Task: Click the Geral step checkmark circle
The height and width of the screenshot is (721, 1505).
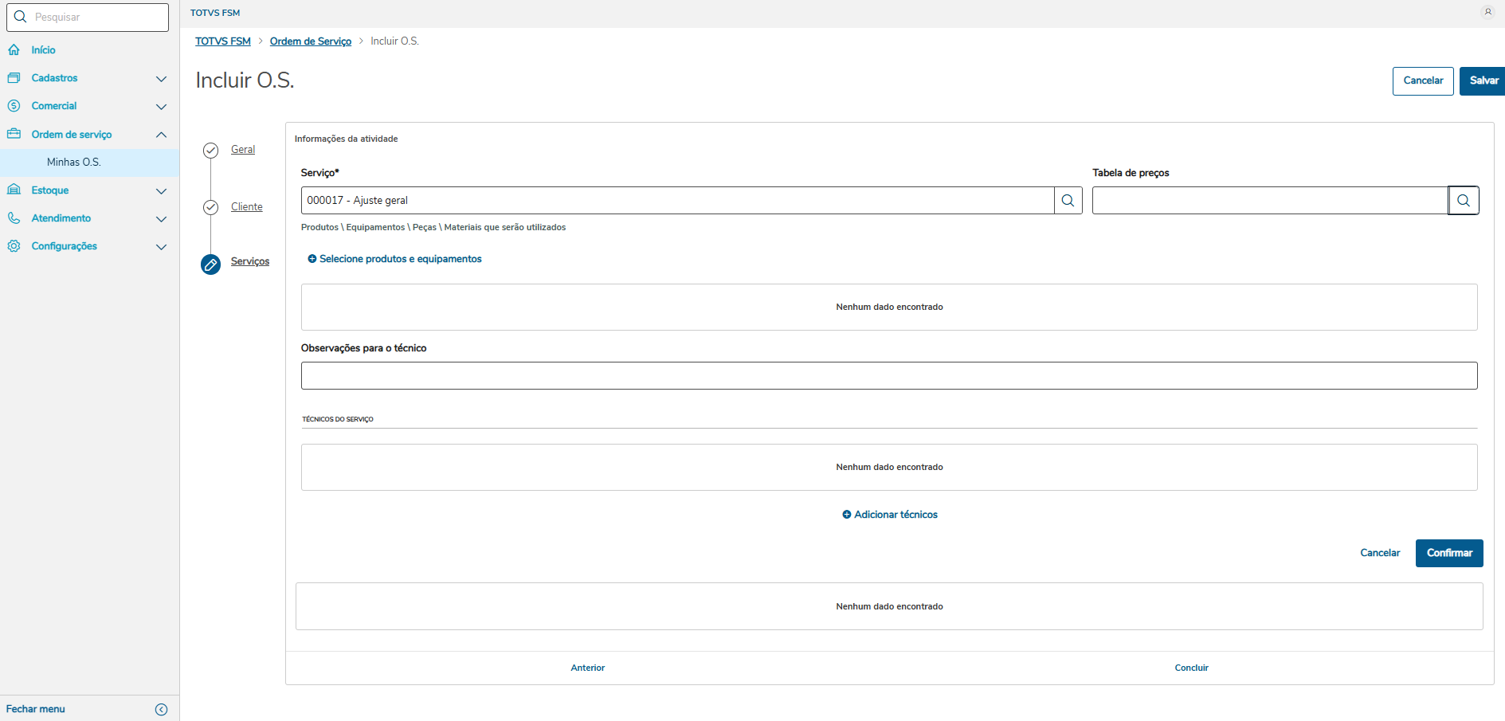Action: pyautogui.click(x=210, y=151)
